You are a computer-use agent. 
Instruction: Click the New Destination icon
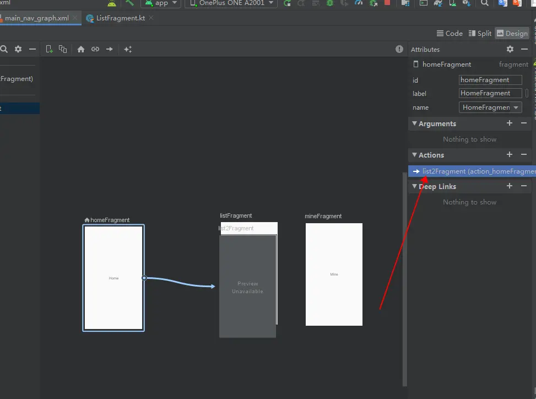49,49
